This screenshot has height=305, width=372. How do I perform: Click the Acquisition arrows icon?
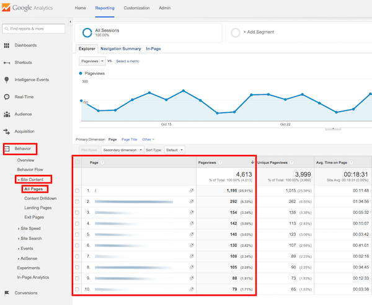[6, 131]
